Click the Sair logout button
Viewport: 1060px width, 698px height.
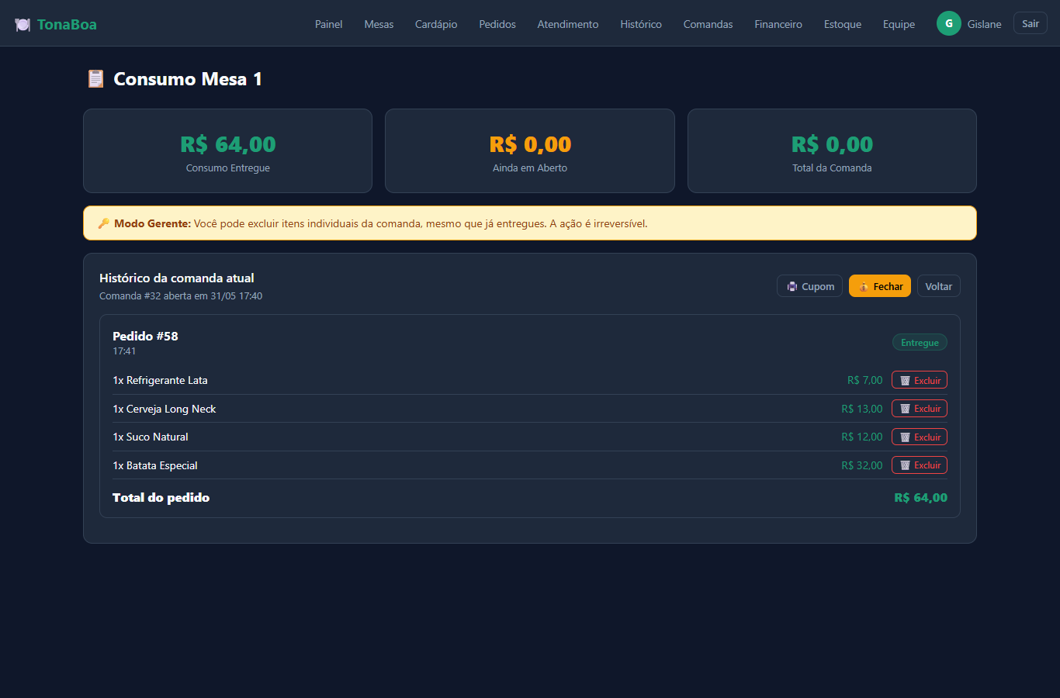point(1031,23)
